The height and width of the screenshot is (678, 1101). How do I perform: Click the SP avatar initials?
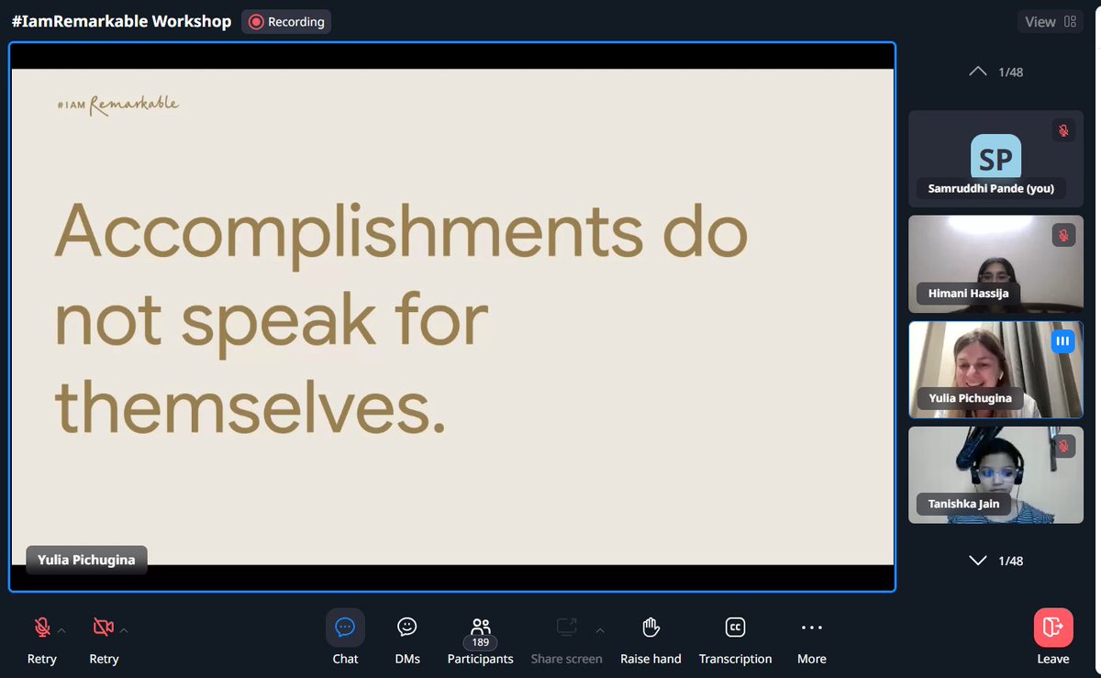[995, 158]
